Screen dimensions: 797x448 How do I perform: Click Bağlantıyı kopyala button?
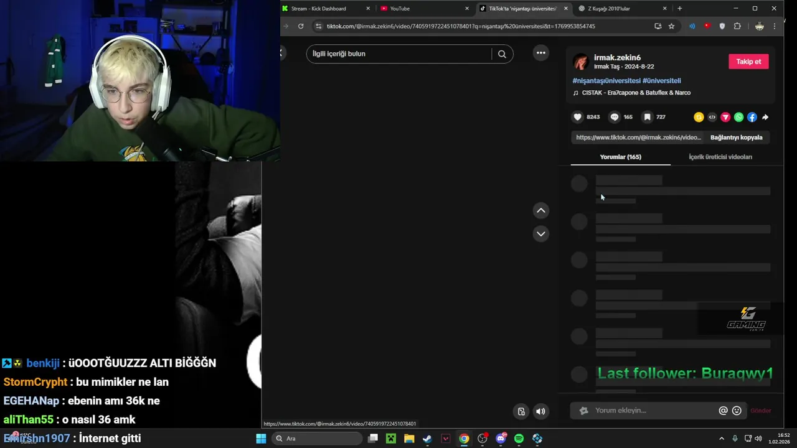click(x=736, y=138)
